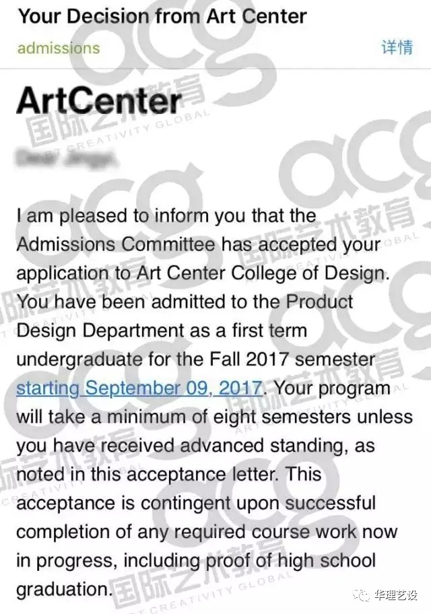Select the 华理艺设 account name label
This screenshot has height=614, width=431.
395,596
